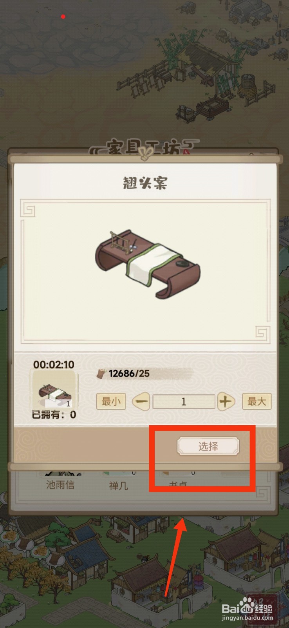The height and width of the screenshot is (628, 289).
Task: Set quantity to minimum with 最小
Action: pyautogui.click(x=111, y=402)
